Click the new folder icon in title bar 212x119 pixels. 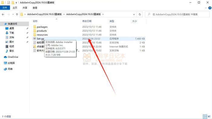click(13, 2)
